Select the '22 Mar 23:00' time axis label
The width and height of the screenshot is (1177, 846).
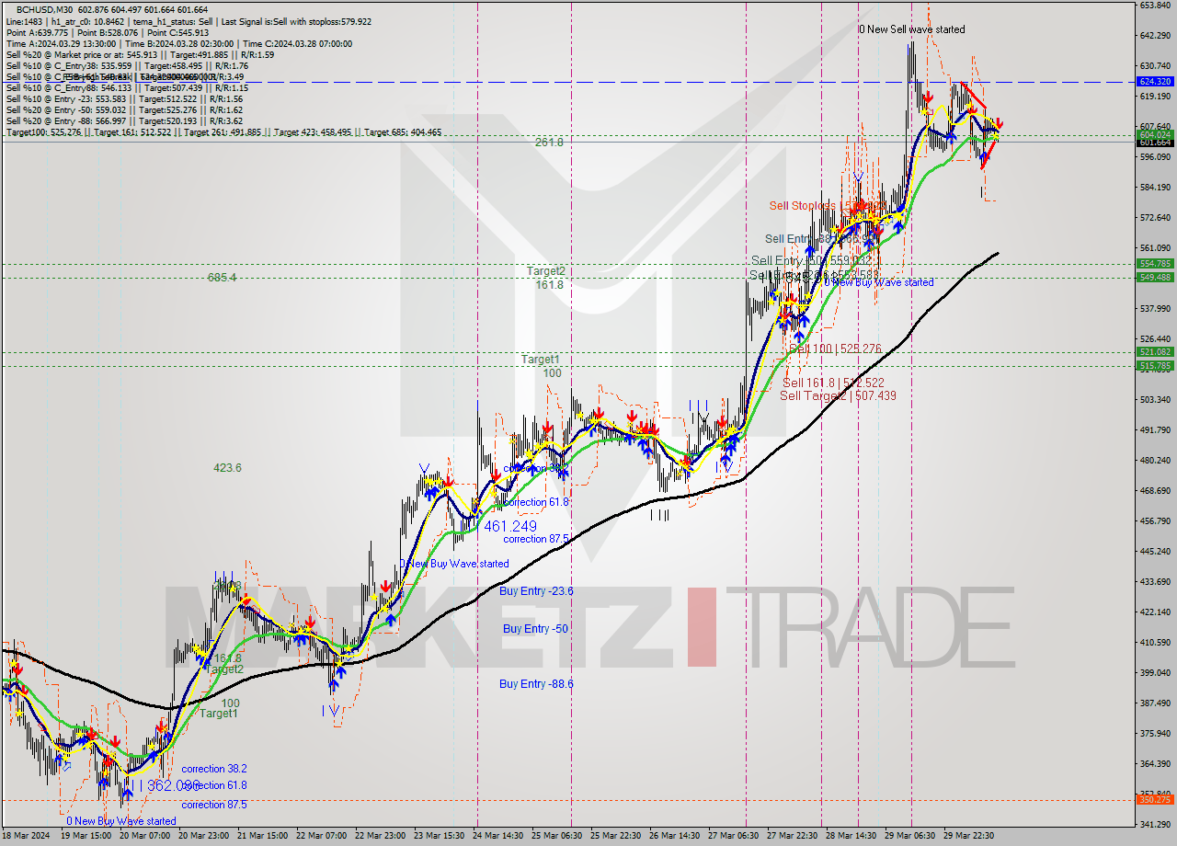click(380, 836)
